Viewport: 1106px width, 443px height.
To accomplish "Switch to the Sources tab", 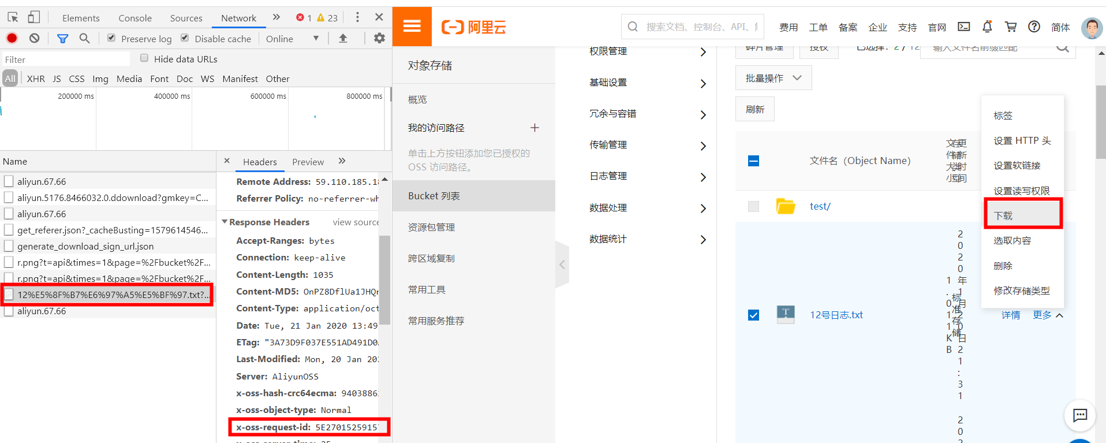I will [186, 18].
